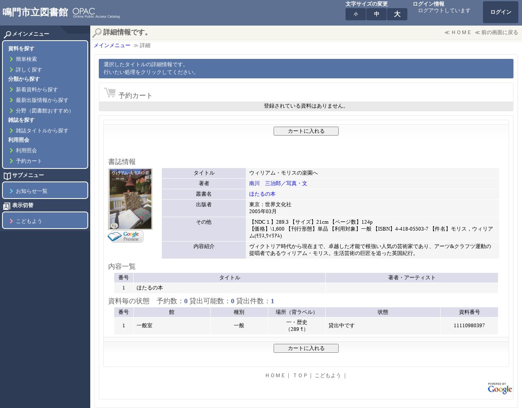
Task: Click the bottom カートに入れる button
Action: click(x=306, y=348)
